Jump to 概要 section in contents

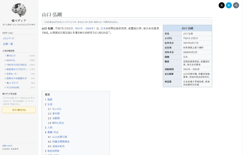coord(50,100)
